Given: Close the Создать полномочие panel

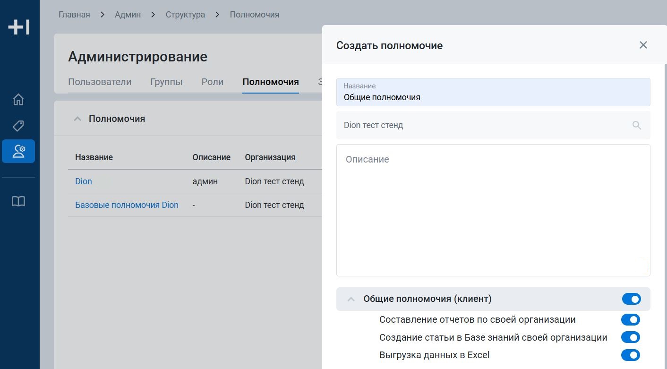Looking at the screenshot, I should (x=643, y=45).
